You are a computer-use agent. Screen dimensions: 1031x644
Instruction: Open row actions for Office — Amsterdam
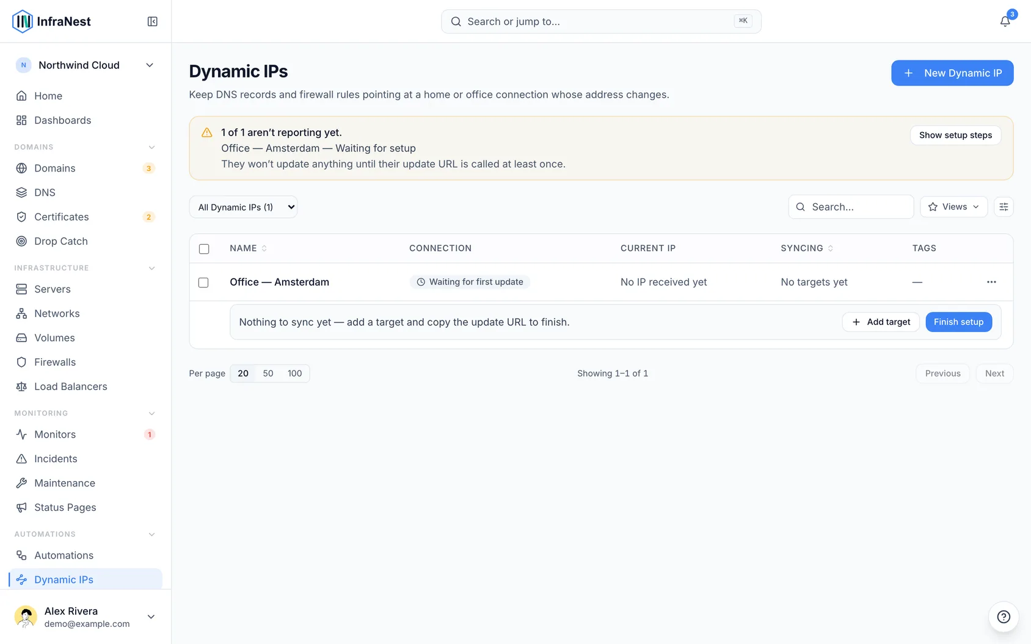coord(991,282)
